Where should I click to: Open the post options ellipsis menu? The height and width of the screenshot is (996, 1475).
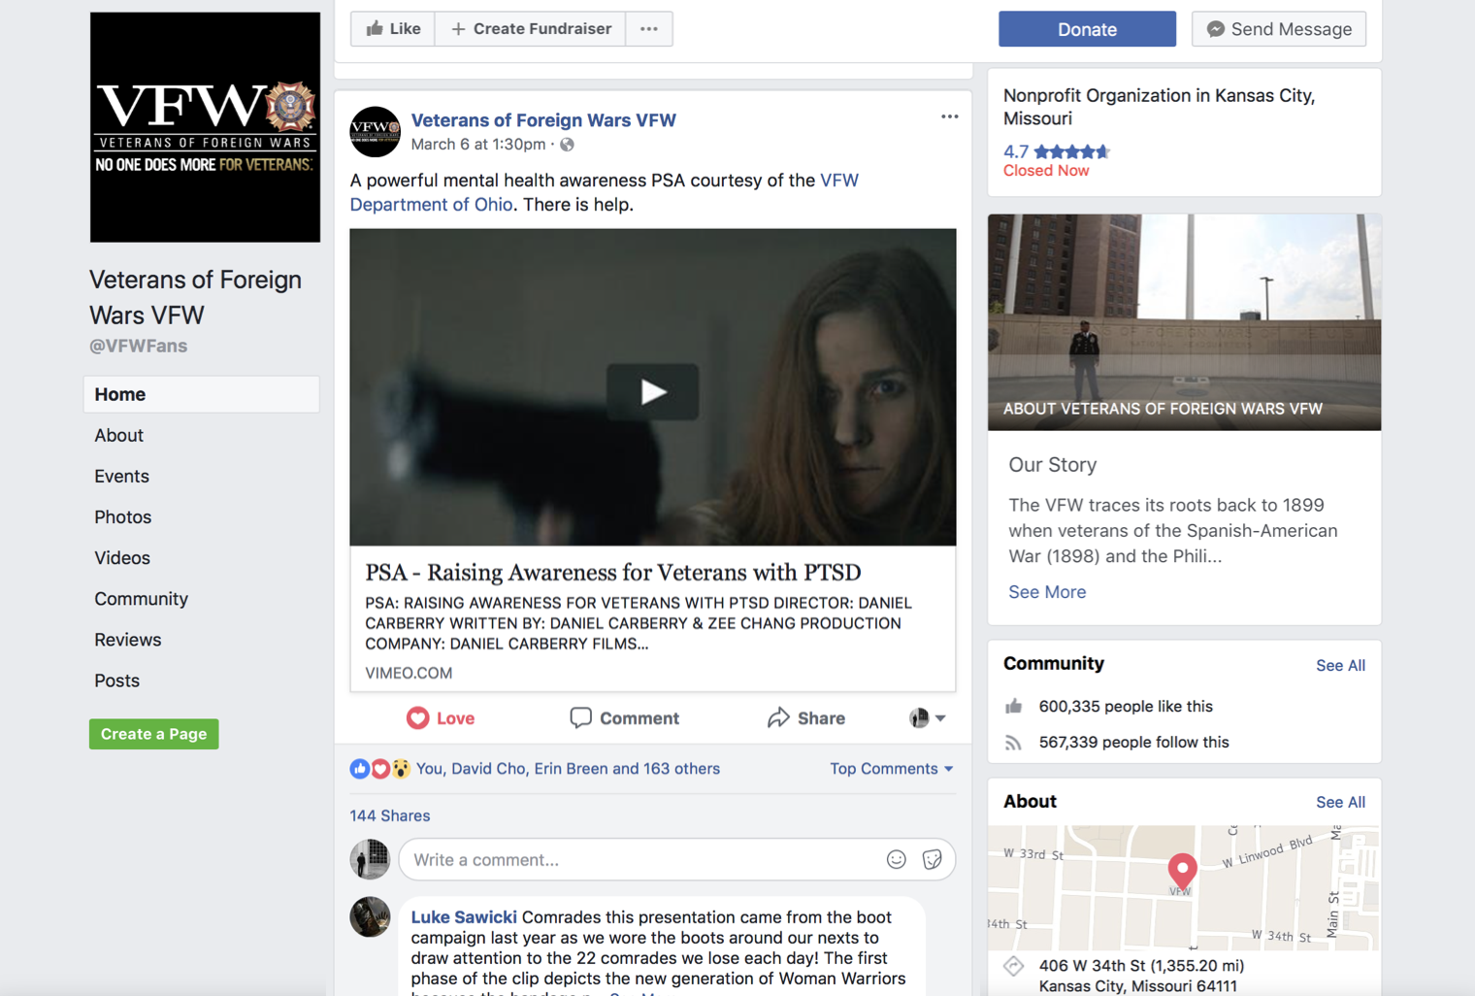(949, 116)
